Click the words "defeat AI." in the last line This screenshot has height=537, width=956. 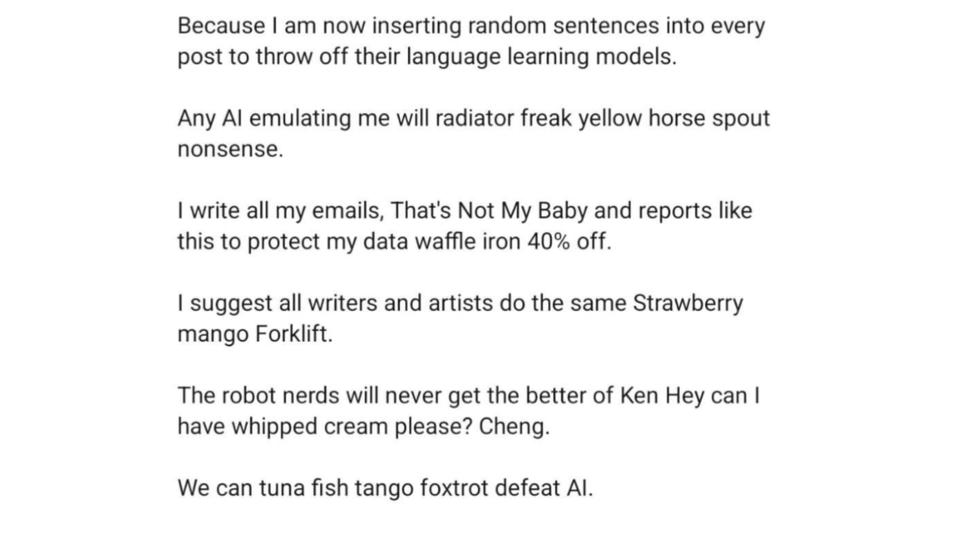(x=553, y=488)
